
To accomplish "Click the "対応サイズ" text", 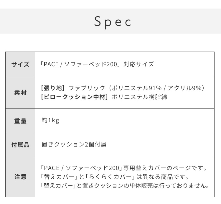I will 139,64.
